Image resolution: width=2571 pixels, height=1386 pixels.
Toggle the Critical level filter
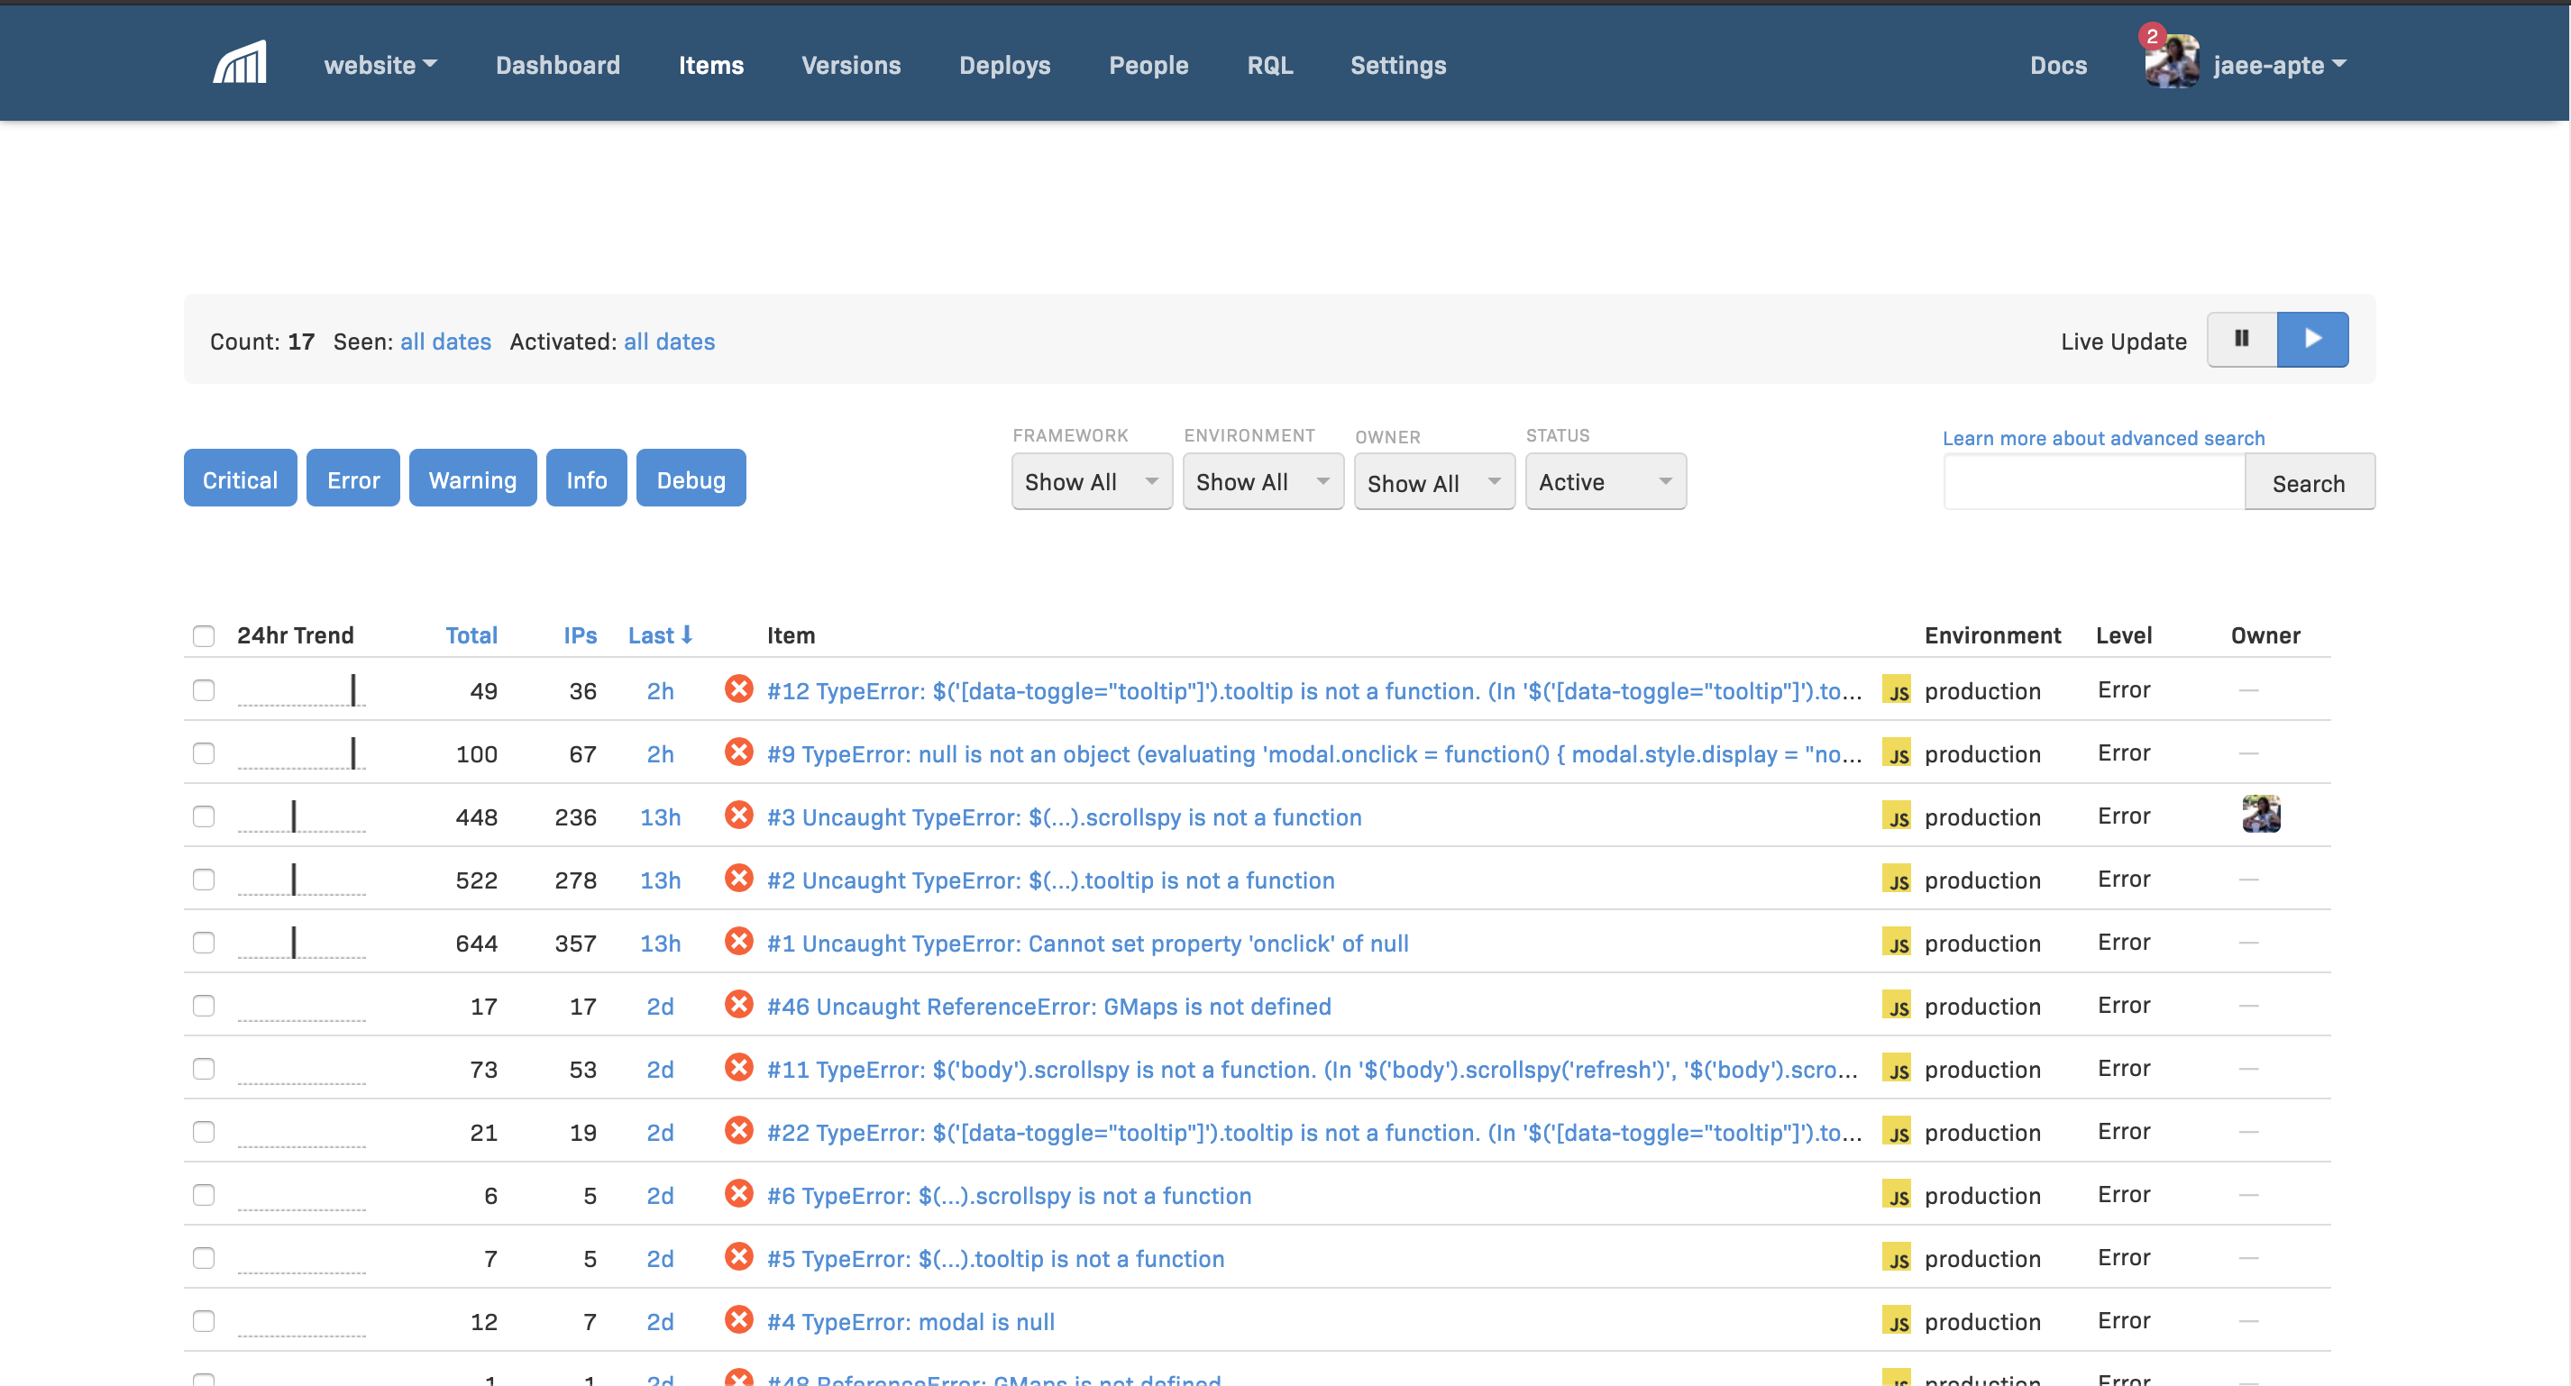click(x=240, y=479)
